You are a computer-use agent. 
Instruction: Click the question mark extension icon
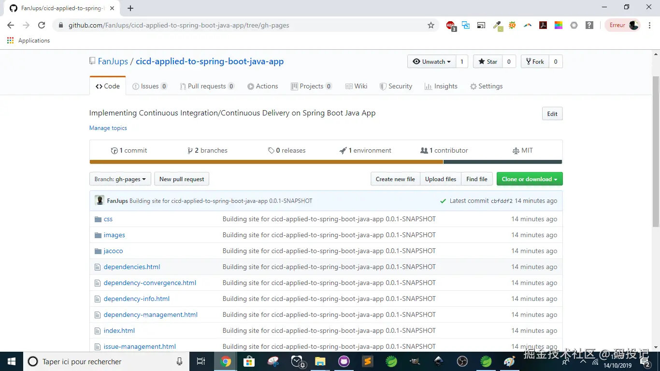pyautogui.click(x=589, y=25)
